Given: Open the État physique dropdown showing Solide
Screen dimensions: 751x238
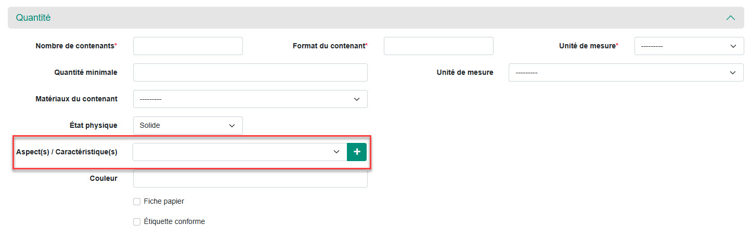Looking at the screenshot, I should tap(188, 125).
